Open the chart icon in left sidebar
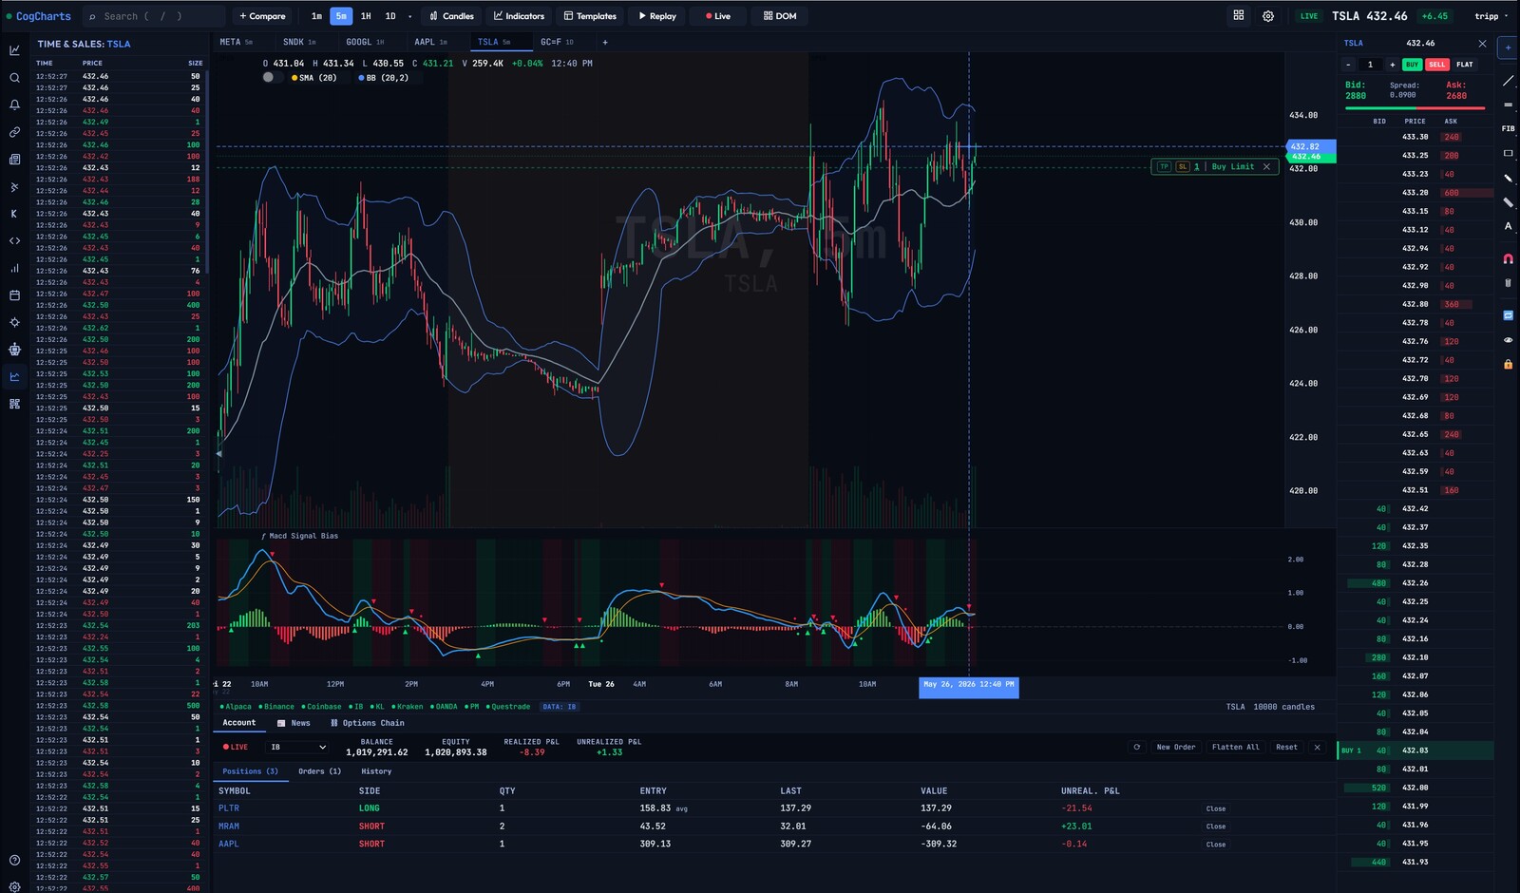The width and height of the screenshot is (1520, 893). [x=14, y=50]
